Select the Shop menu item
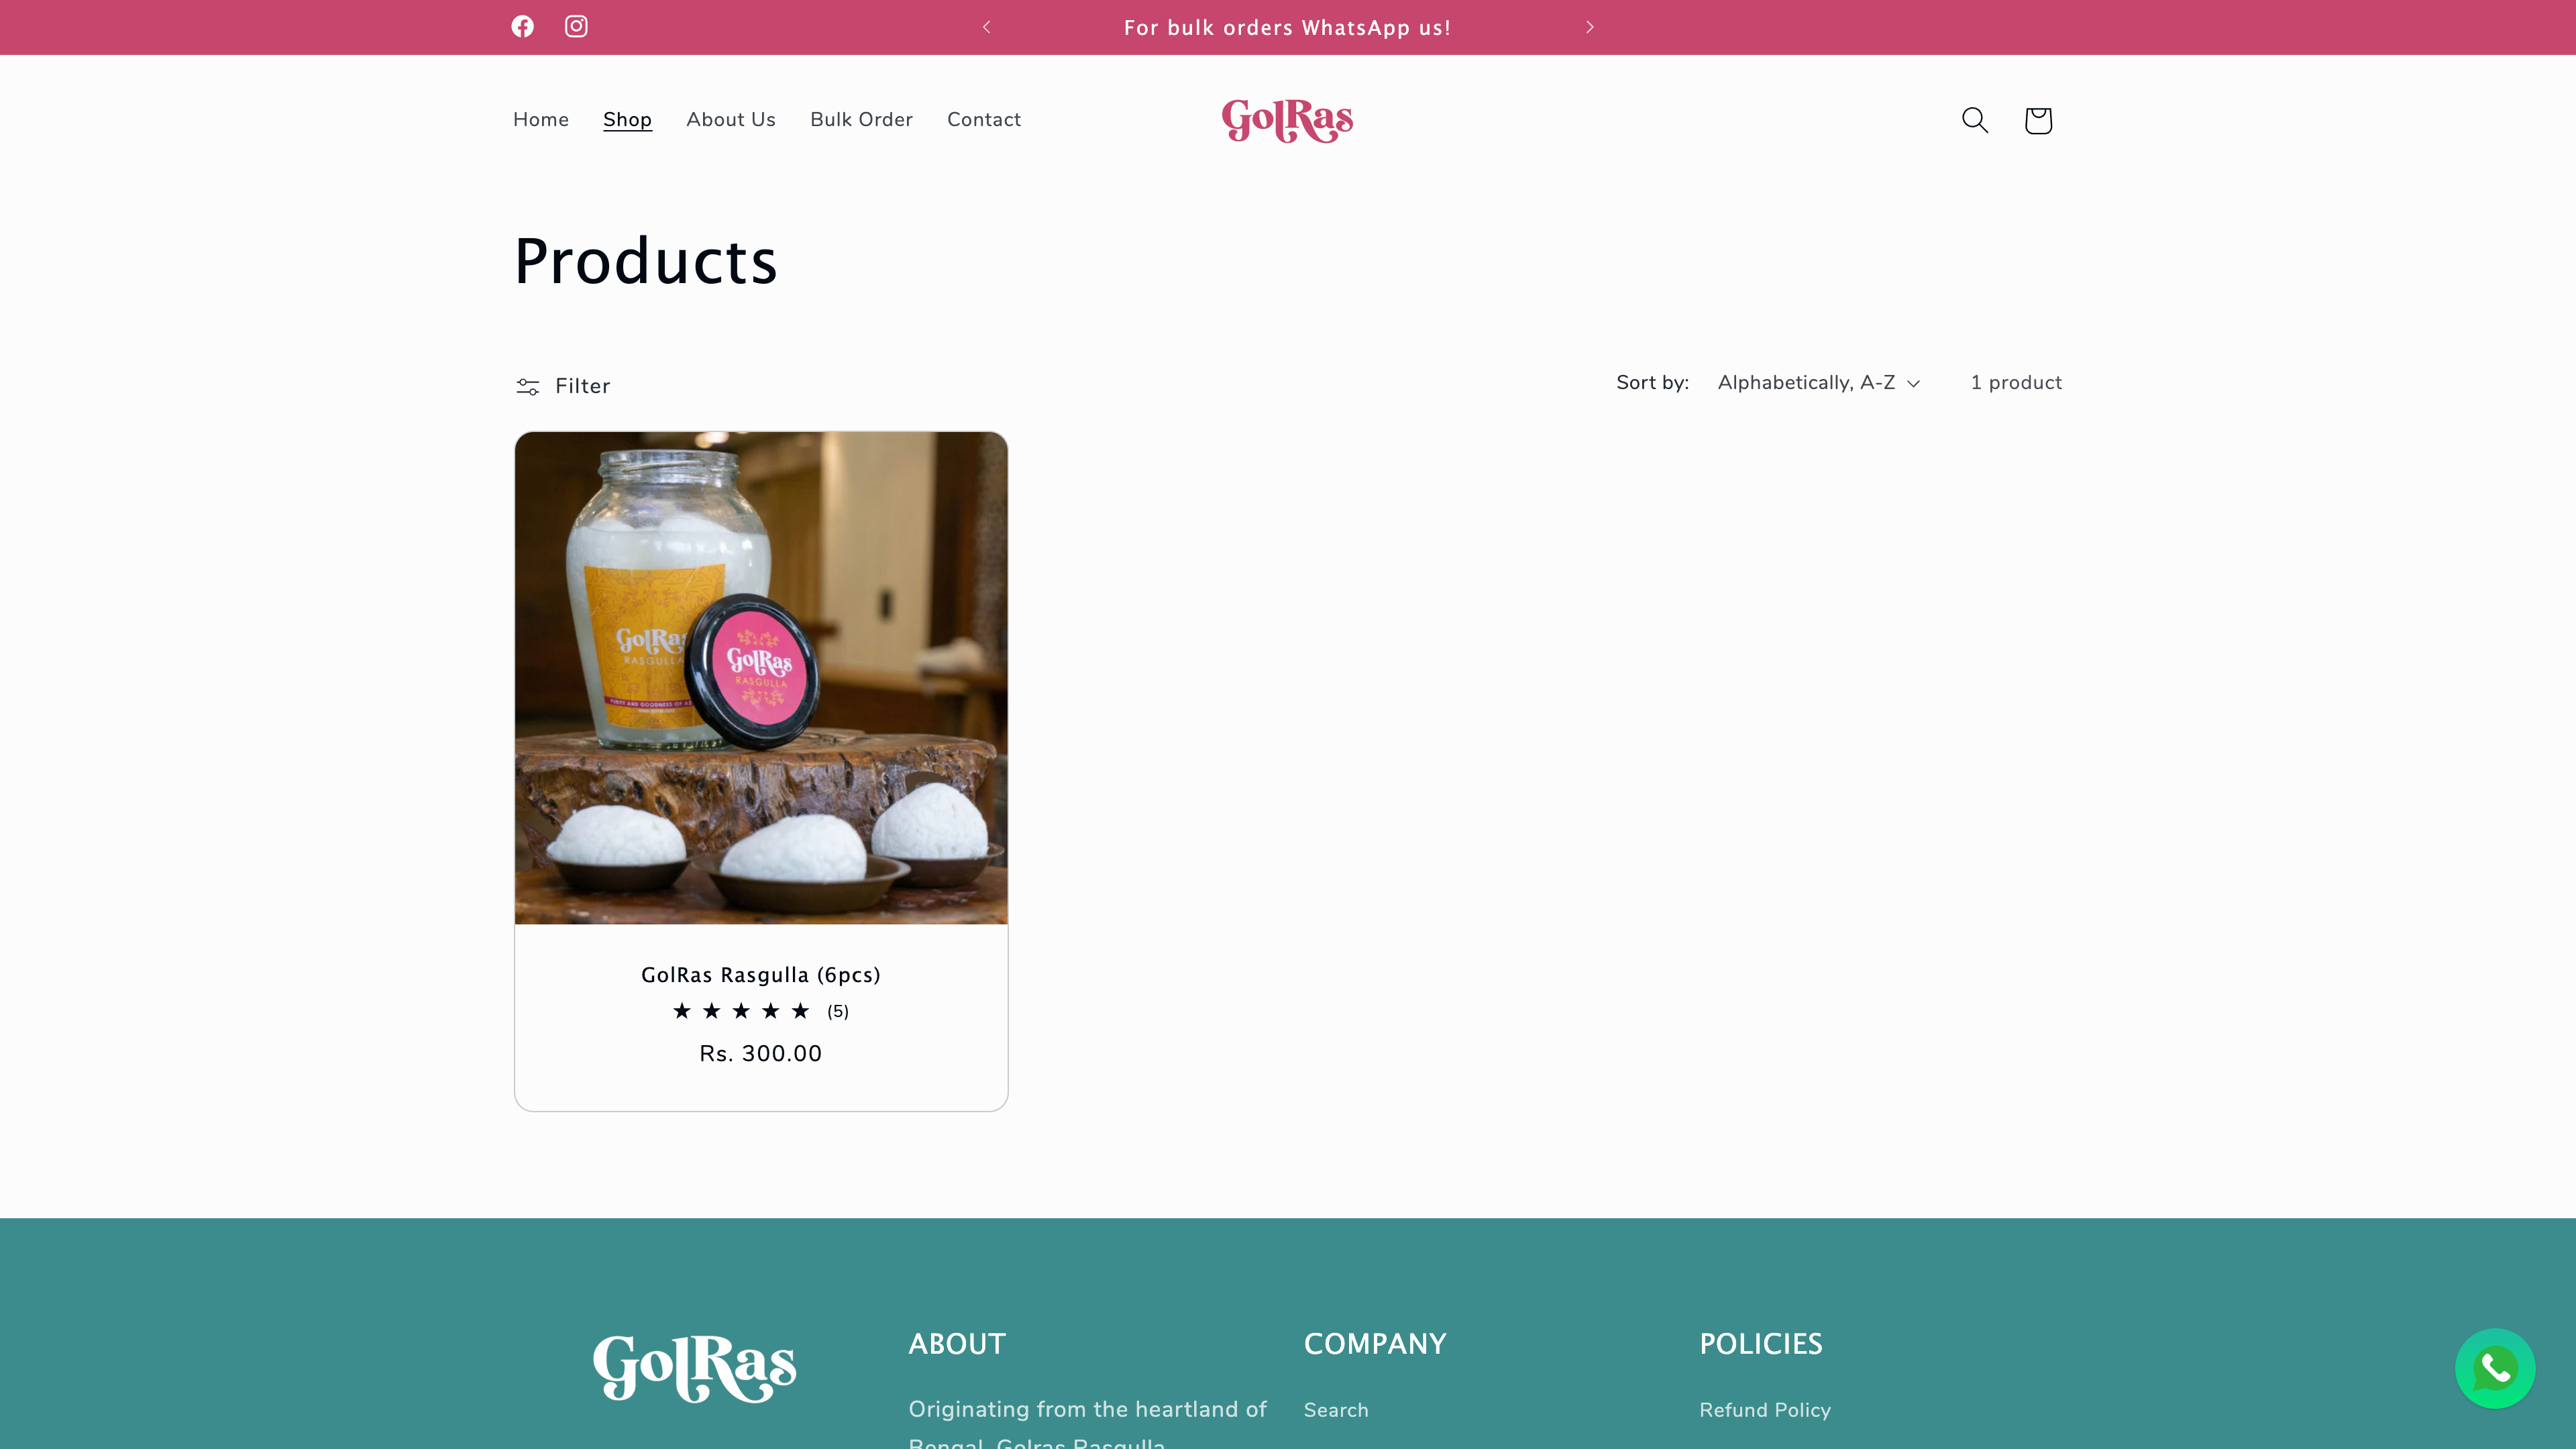This screenshot has height=1449, width=2576. (x=627, y=120)
